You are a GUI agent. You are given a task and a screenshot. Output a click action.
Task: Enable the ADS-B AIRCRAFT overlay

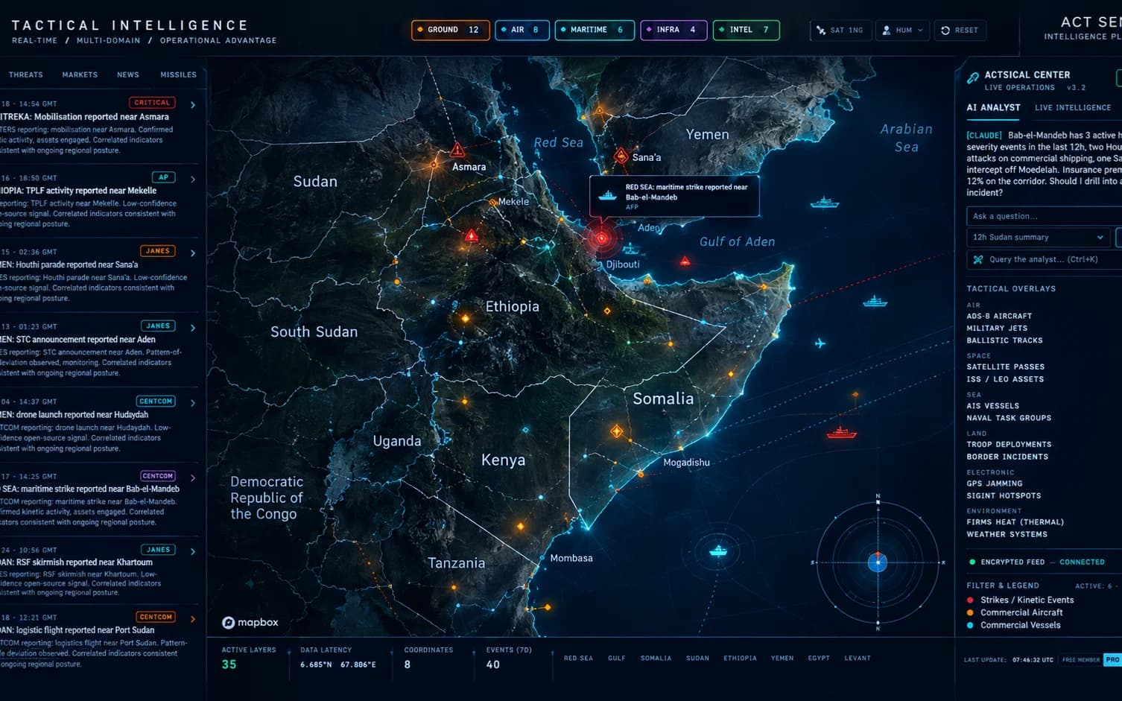[999, 316]
